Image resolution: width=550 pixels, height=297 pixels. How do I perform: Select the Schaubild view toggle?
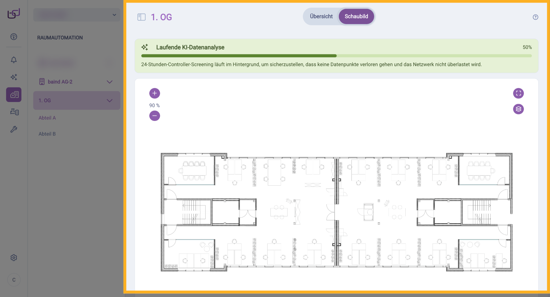click(x=356, y=16)
